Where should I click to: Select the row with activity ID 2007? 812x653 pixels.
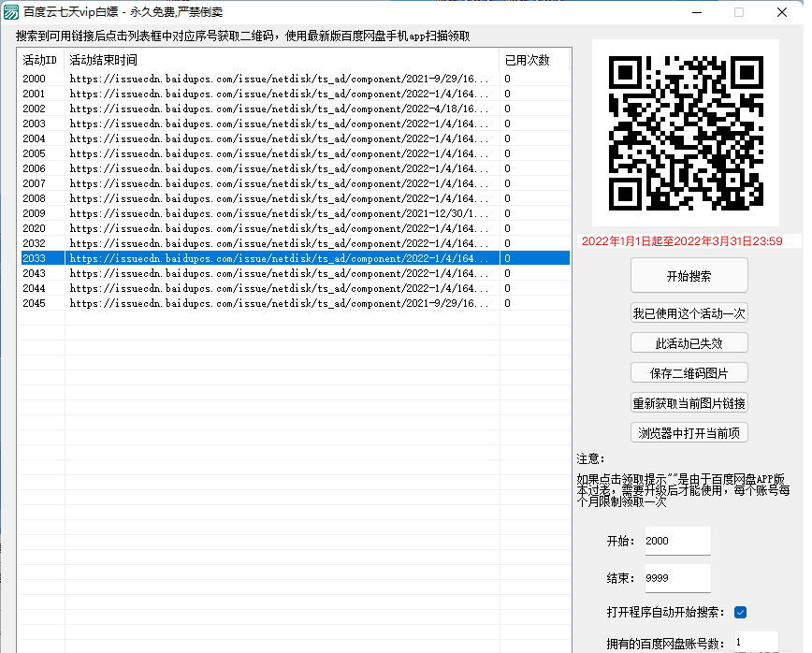[x=296, y=184]
